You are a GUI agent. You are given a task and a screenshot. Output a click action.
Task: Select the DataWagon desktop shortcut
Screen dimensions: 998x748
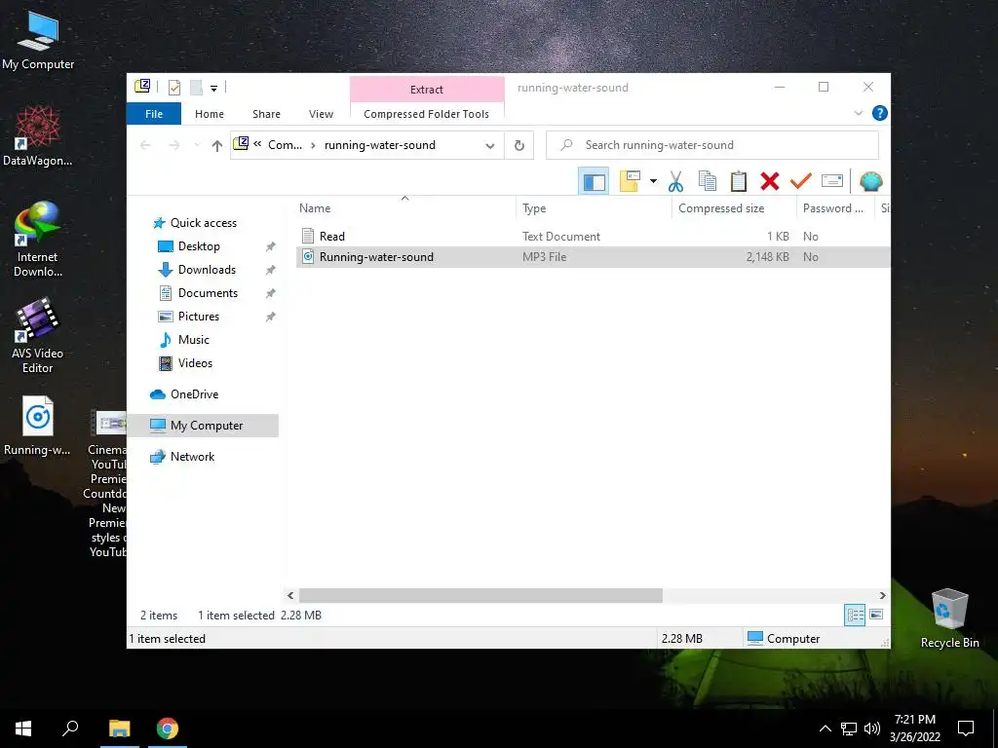38,136
